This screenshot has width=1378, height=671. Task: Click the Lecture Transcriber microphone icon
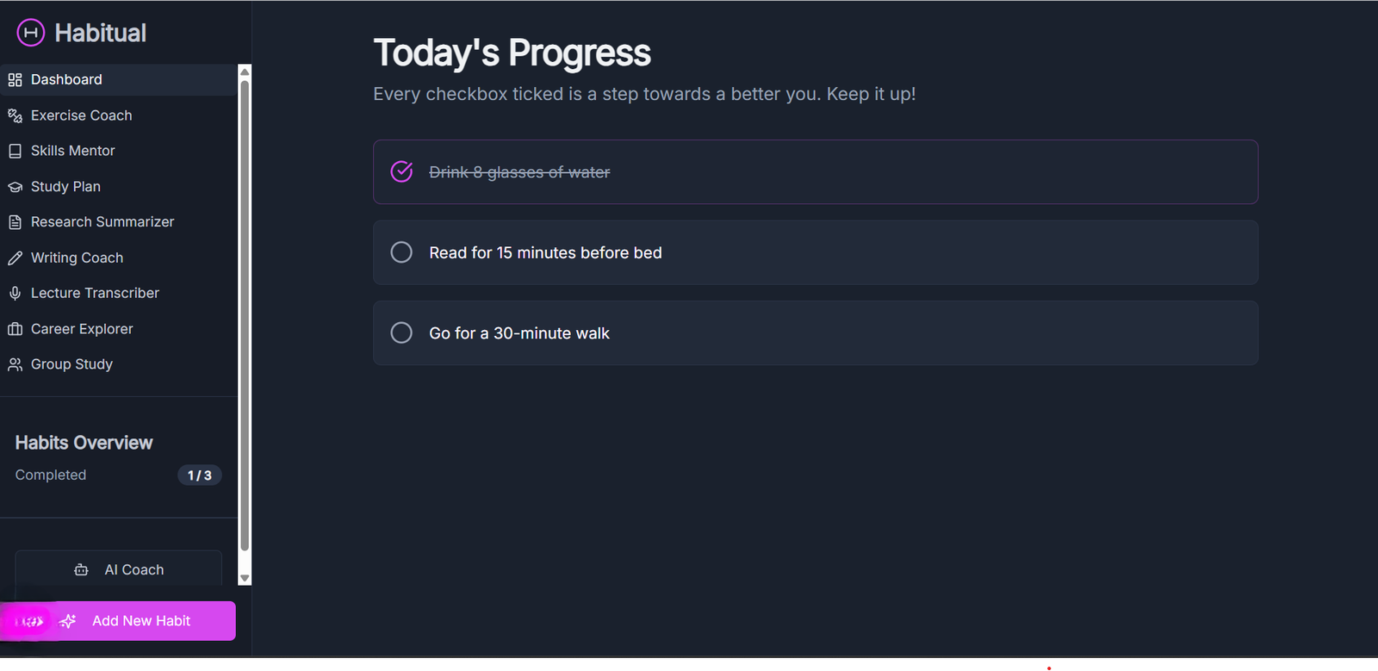15,294
